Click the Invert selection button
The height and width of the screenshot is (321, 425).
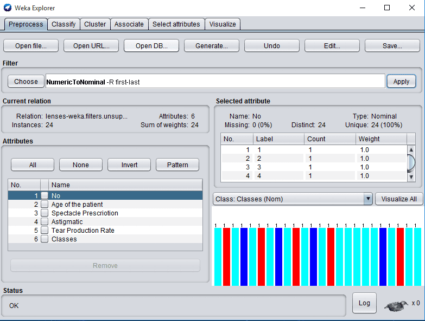(129, 165)
